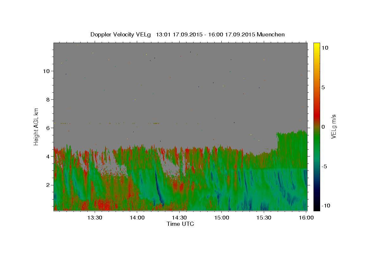Click the dark blue fall streak near 14:15
Viewport: 380px width, 253px height.
click(158, 188)
